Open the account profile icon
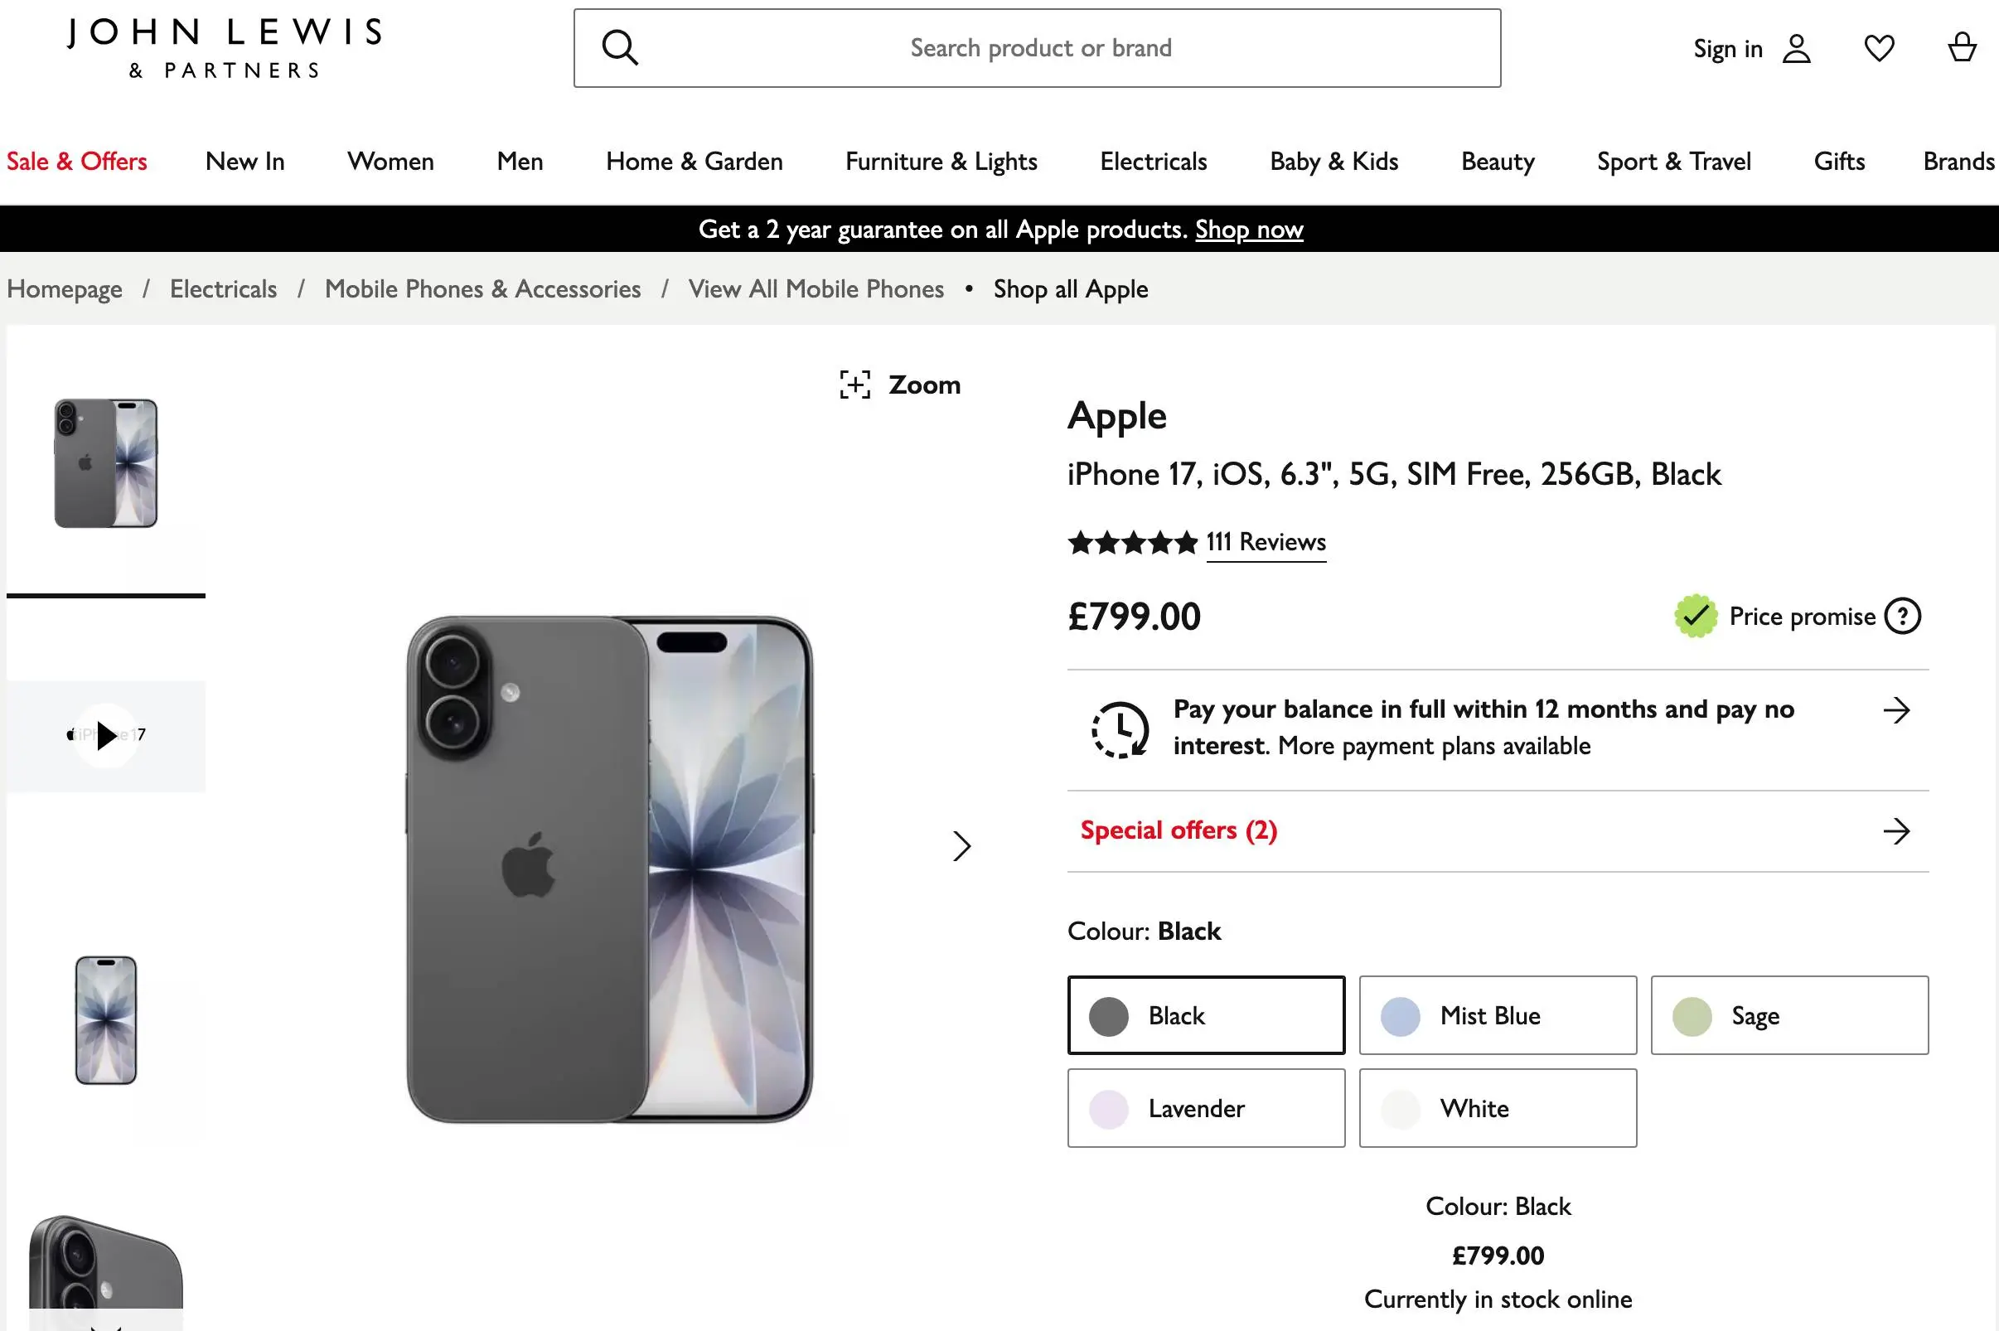This screenshot has width=1999, height=1331. click(x=1796, y=48)
